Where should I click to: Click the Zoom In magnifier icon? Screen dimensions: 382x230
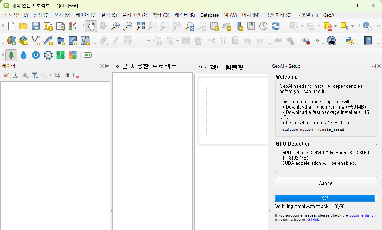point(116,26)
